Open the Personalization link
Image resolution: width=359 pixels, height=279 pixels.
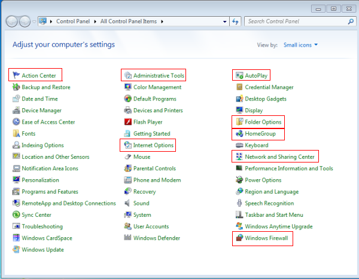pyautogui.click(x=40, y=180)
